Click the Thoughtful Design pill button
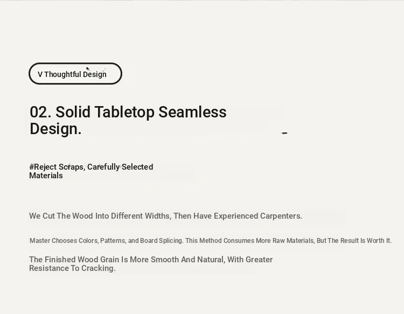Screen dimensions: 404x314 pos(75,73)
